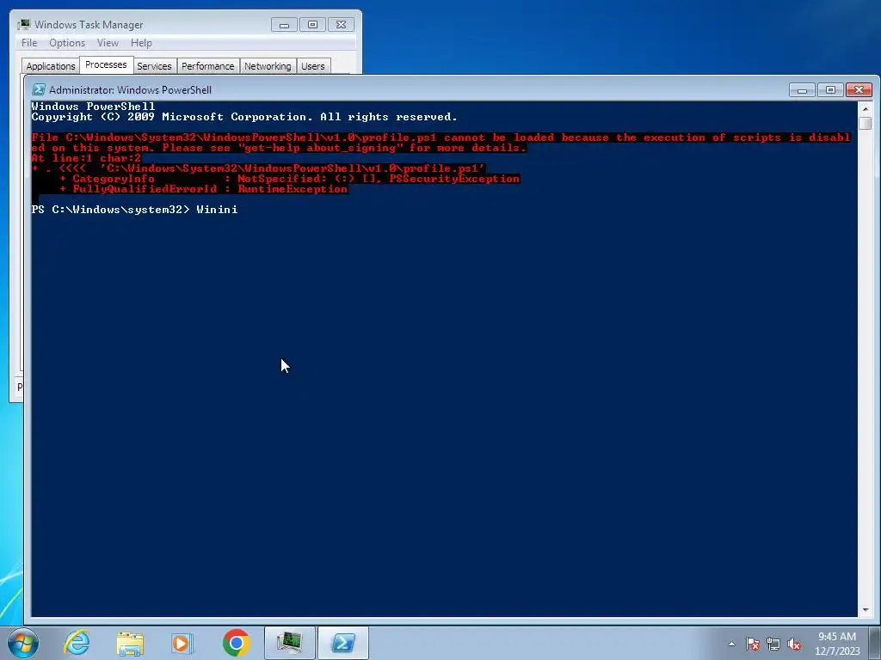The height and width of the screenshot is (660, 881).
Task: Open Windows Explorer folder icon in taskbar
Action: pos(130,643)
